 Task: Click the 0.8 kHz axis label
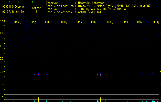2,71
